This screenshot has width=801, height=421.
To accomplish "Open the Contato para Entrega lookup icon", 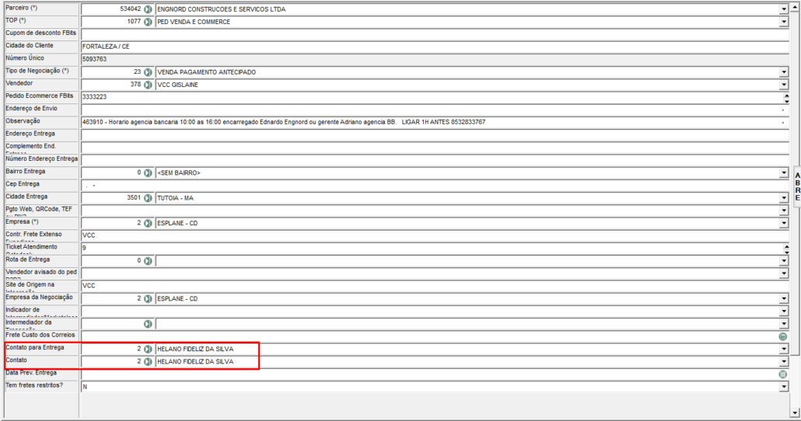I will [x=148, y=349].
